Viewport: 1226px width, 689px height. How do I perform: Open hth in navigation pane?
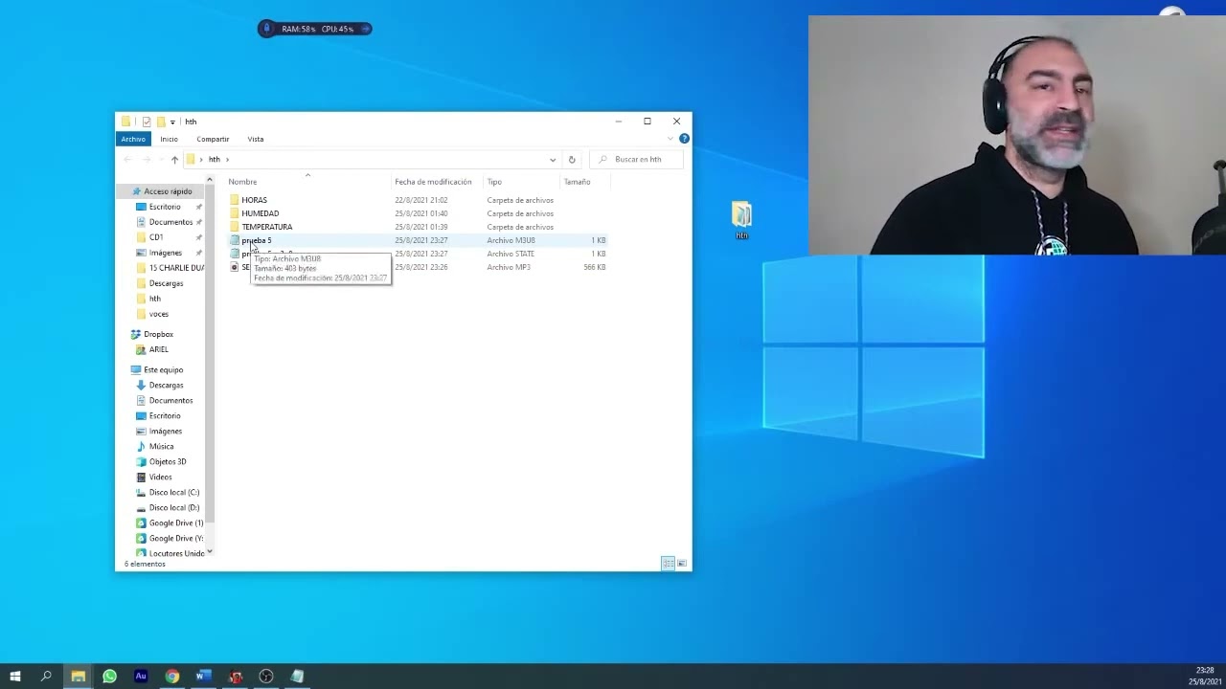tap(154, 299)
